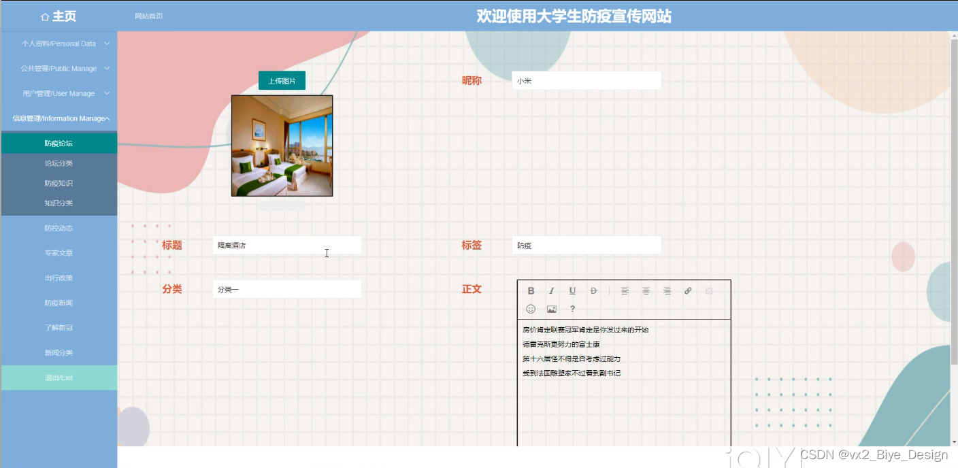Align editor text to the right
This screenshot has height=468, width=958.
coord(667,291)
